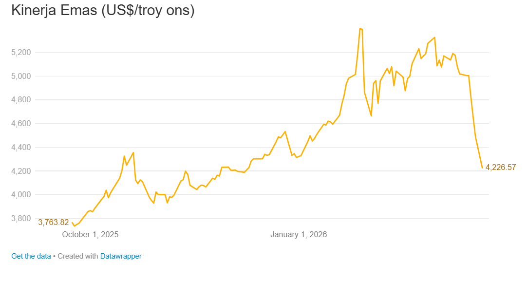Click the 4,400 y-axis label
Screen dimensions: 527x281
click(x=21, y=147)
